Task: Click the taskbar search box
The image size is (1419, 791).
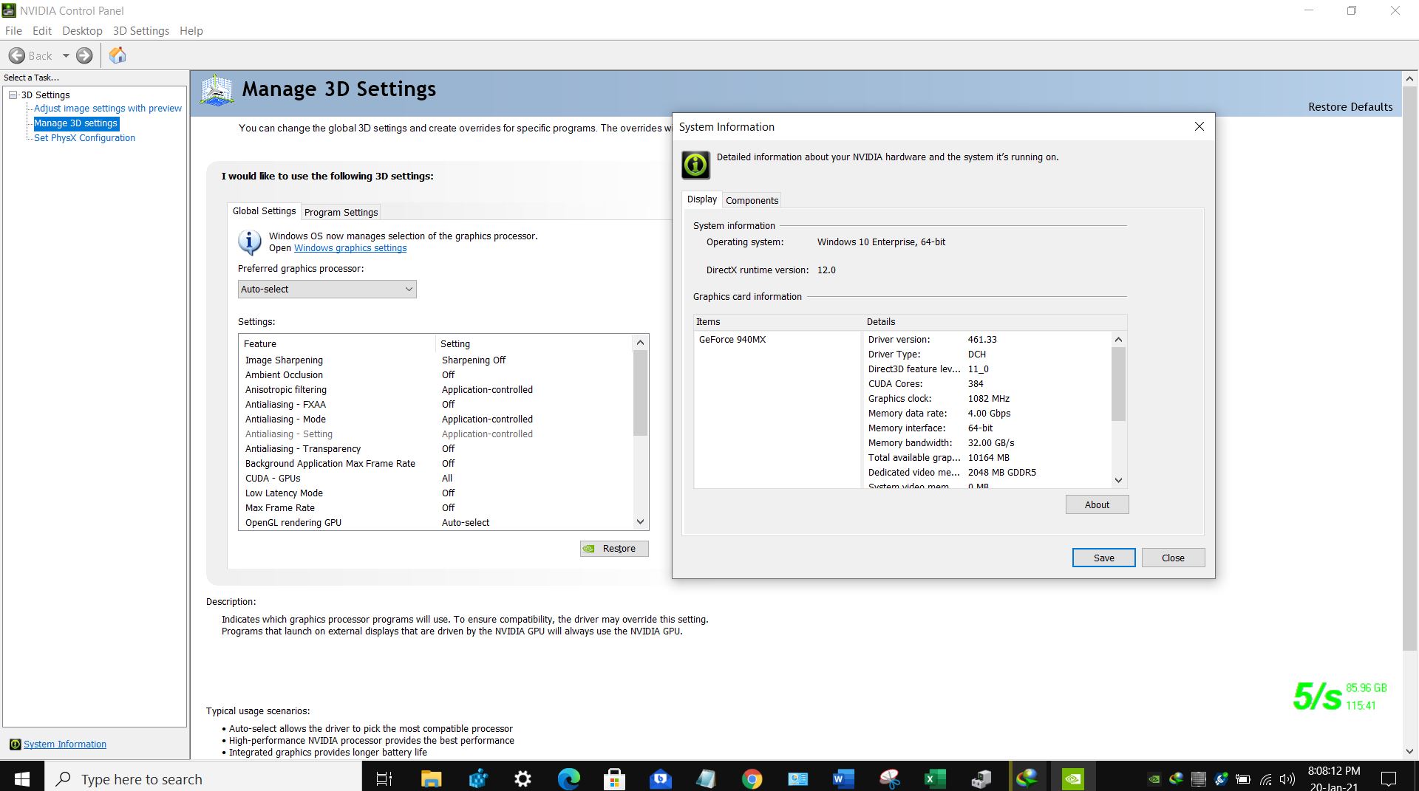Action: pos(203,778)
